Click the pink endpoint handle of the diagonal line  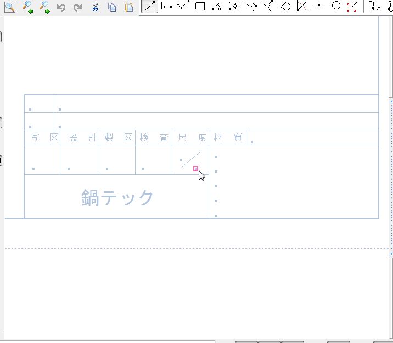(196, 168)
